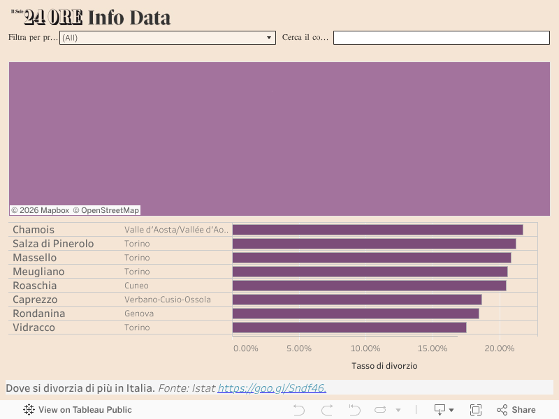This screenshot has width=559, height=419.
Task: Click the Roaschia bar in the chart
Action: point(369,286)
